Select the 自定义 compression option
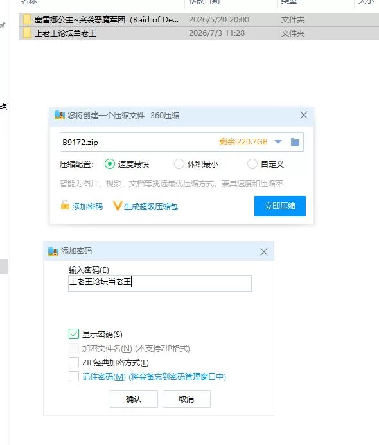379x445 pixels. coord(252,164)
